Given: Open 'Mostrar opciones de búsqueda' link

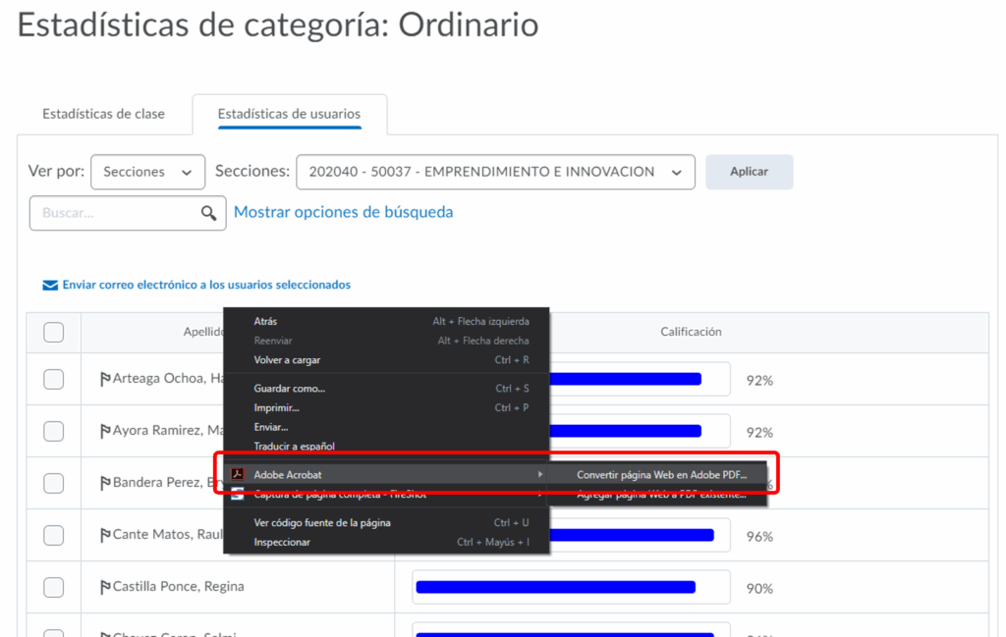Looking at the screenshot, I should [x=343, y=212].
